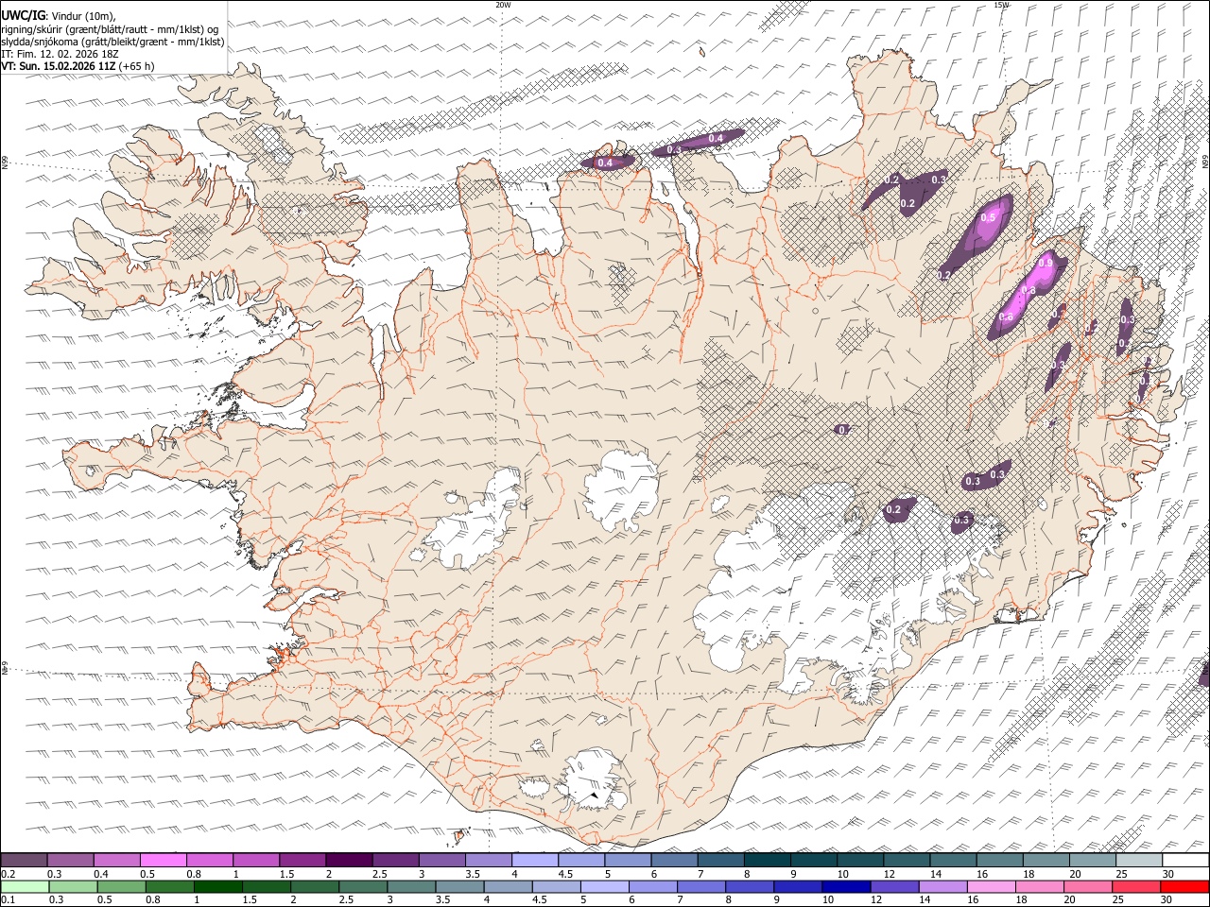The height and width of the screenshot is (907, 1210).
Task: Click the bright pink 0.5 snow legend swatch
Action: click(x=163, y=861)
